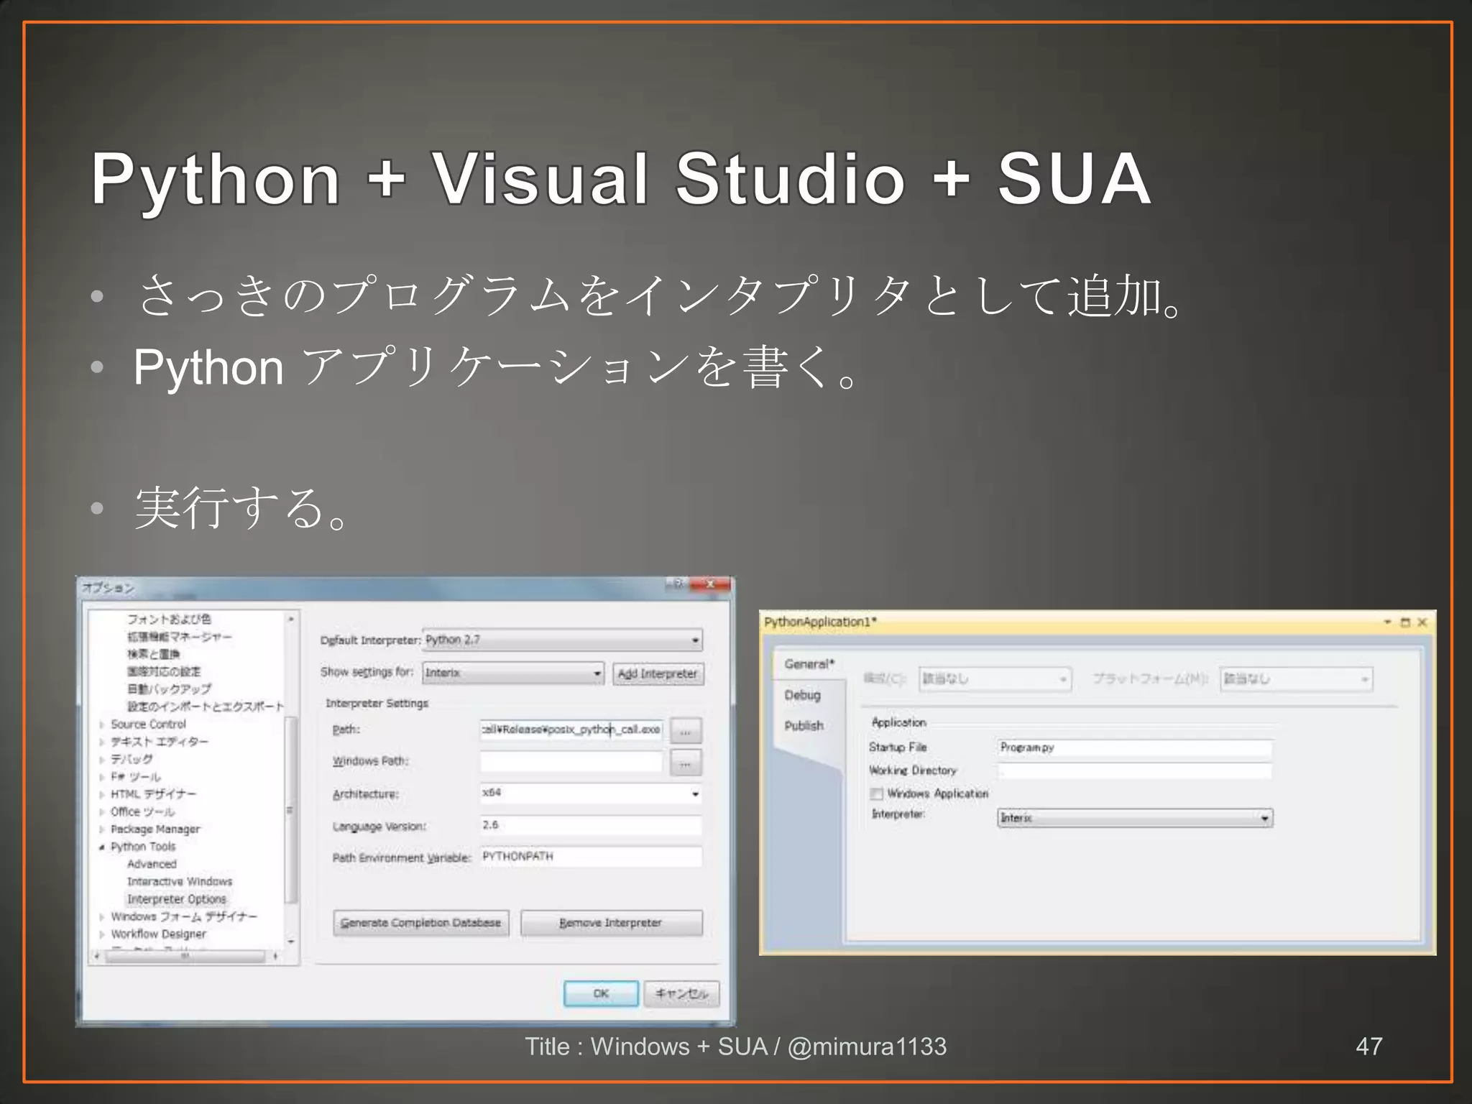Open the Show settings for Interix dropdown
Screen dimensions: 1472x1104
[x=513, y=673]
